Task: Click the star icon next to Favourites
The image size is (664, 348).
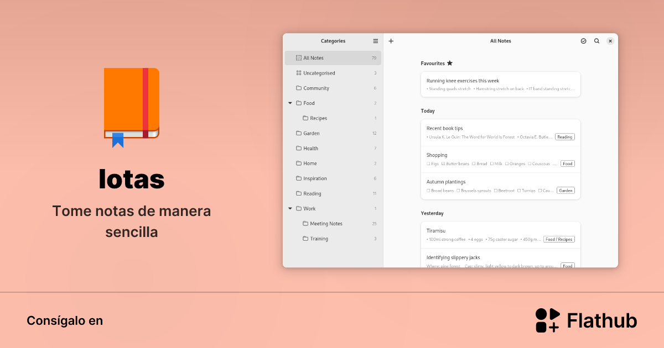Action: click(449, 63)
